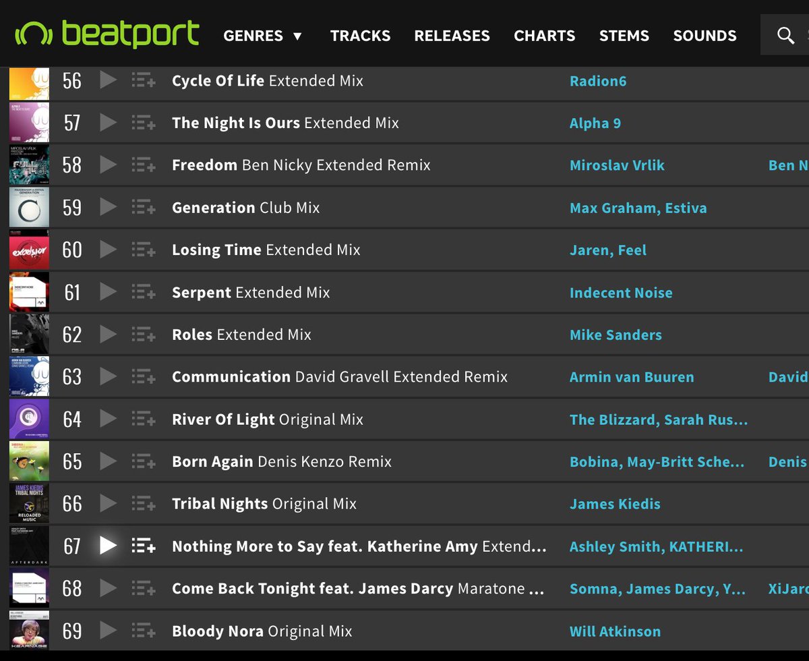Expand the Genres dropdown menu
Viewport: 809px width, 661px height.
(263, 36)
